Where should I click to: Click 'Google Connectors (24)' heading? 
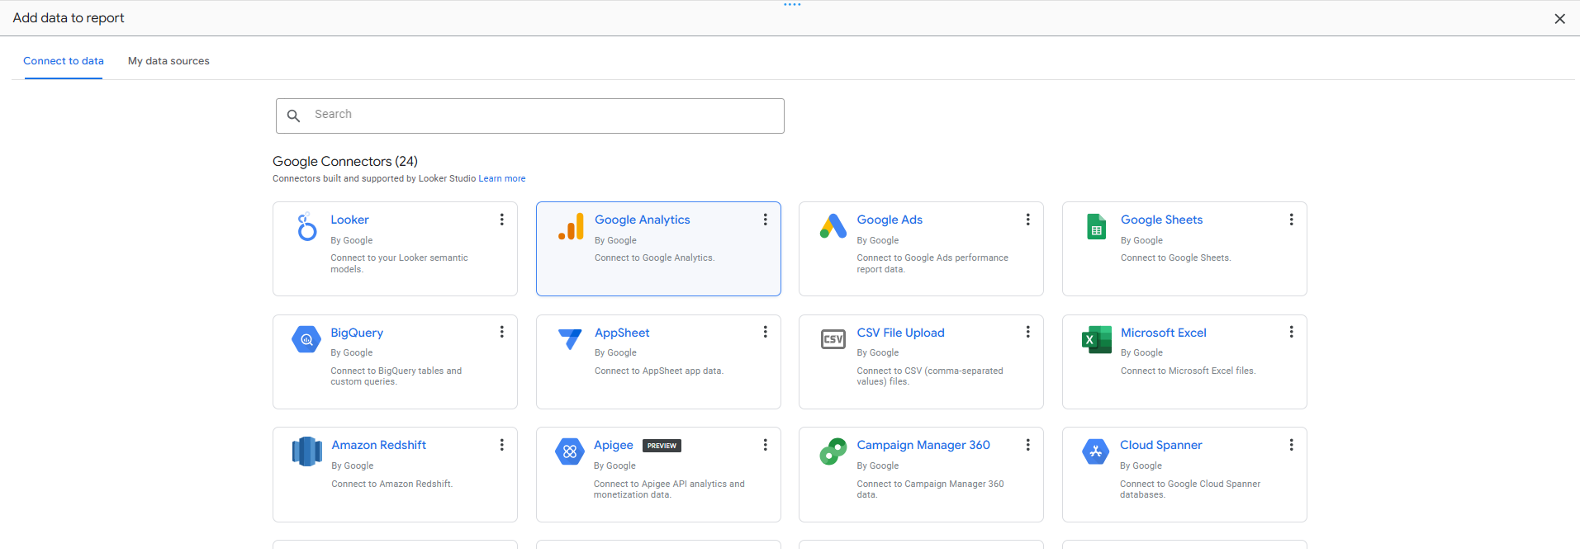tap(345, 161)
